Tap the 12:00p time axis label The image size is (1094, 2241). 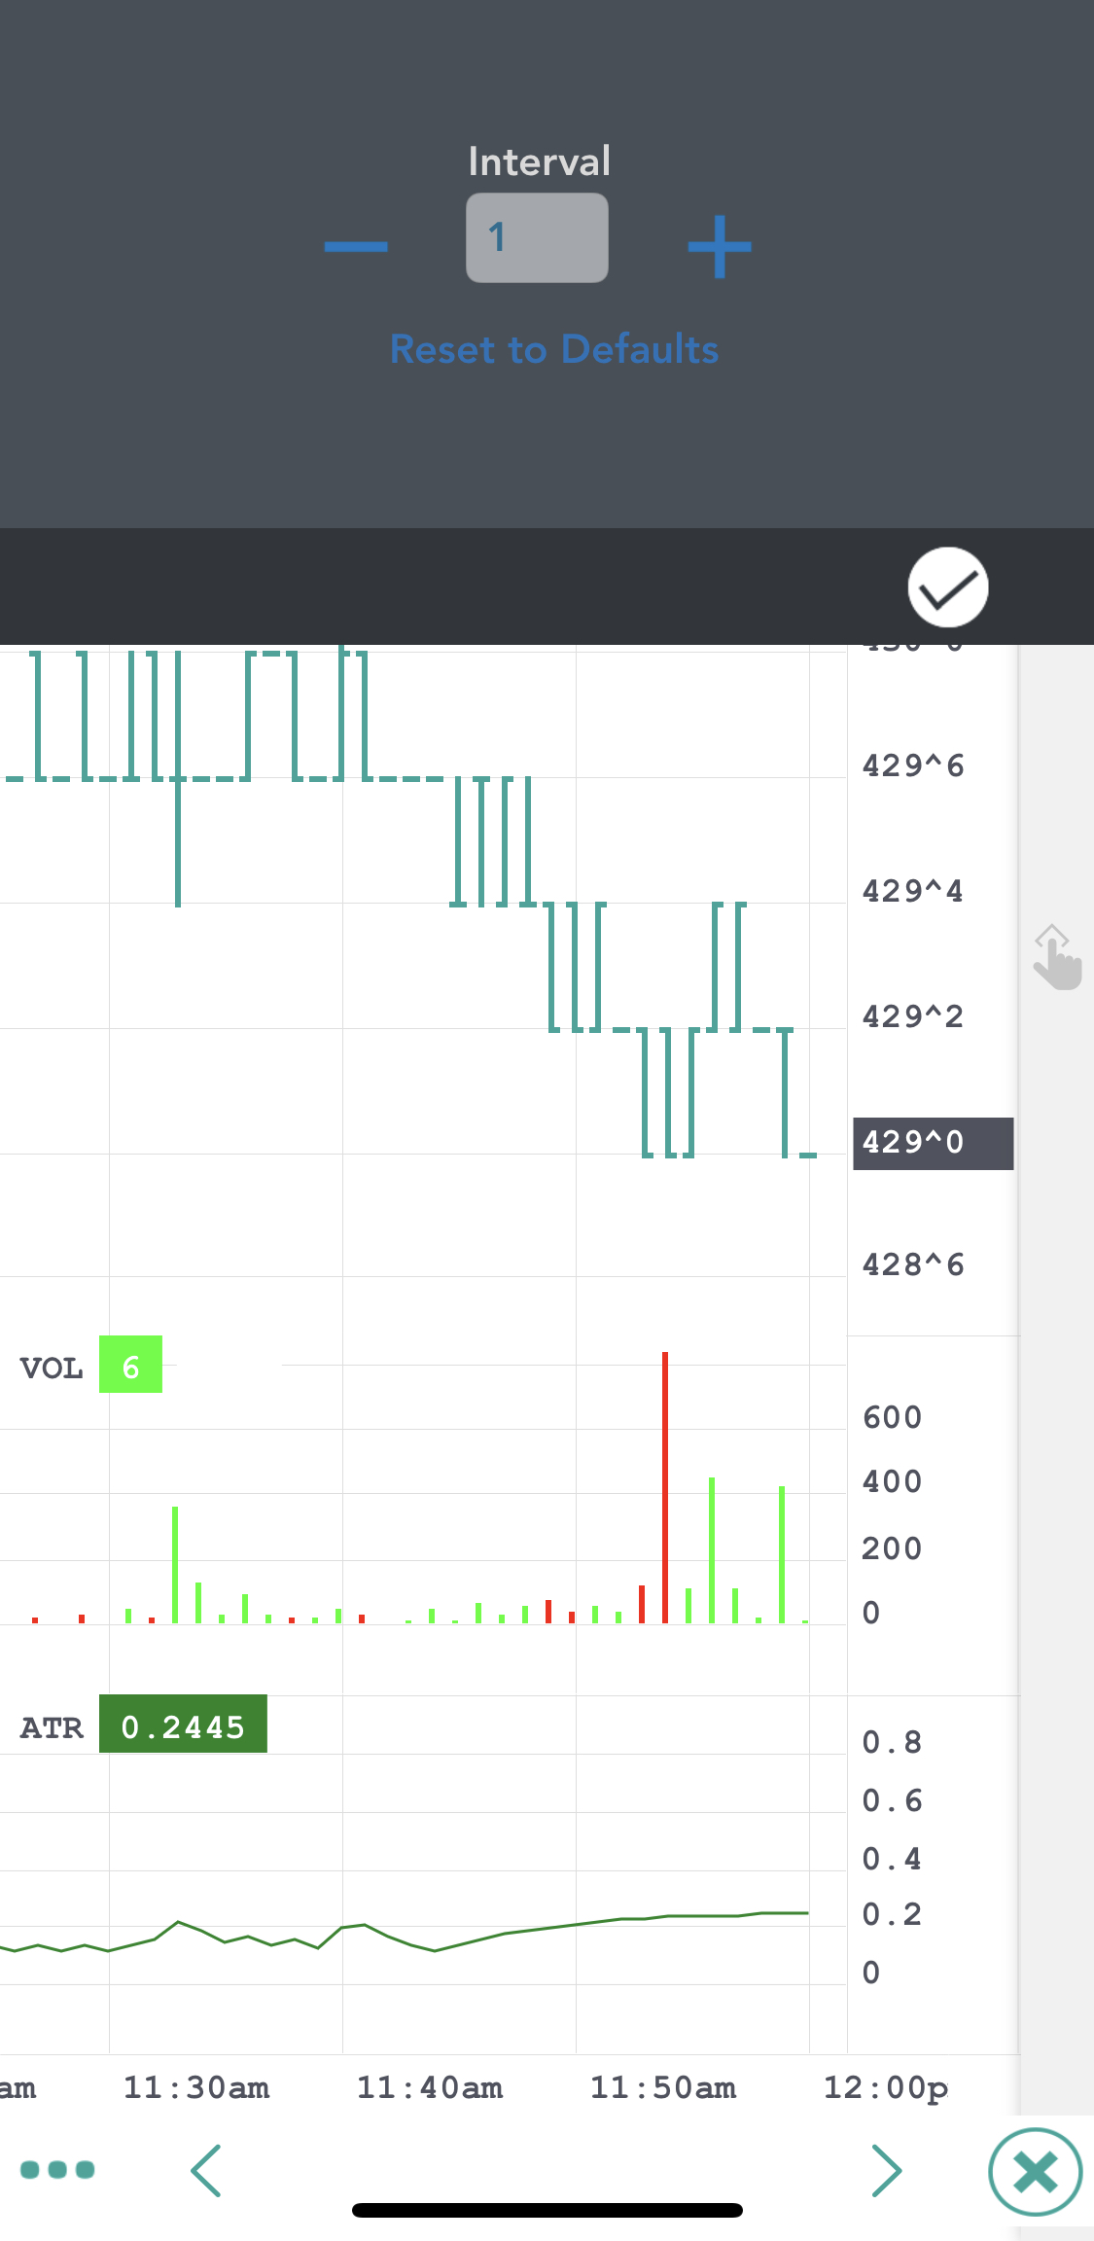[885, 2087]
